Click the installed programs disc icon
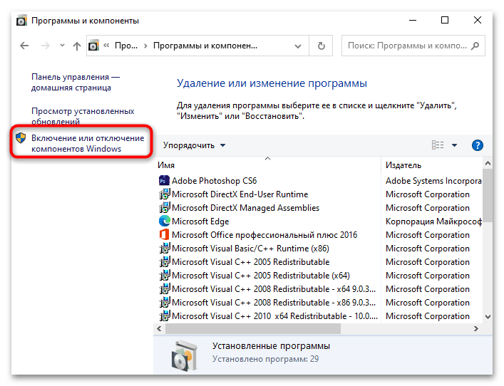The image size is (504, 386). click(183, 355)
